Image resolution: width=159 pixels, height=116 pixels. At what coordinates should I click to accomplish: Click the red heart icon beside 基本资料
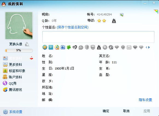(31, 58)
